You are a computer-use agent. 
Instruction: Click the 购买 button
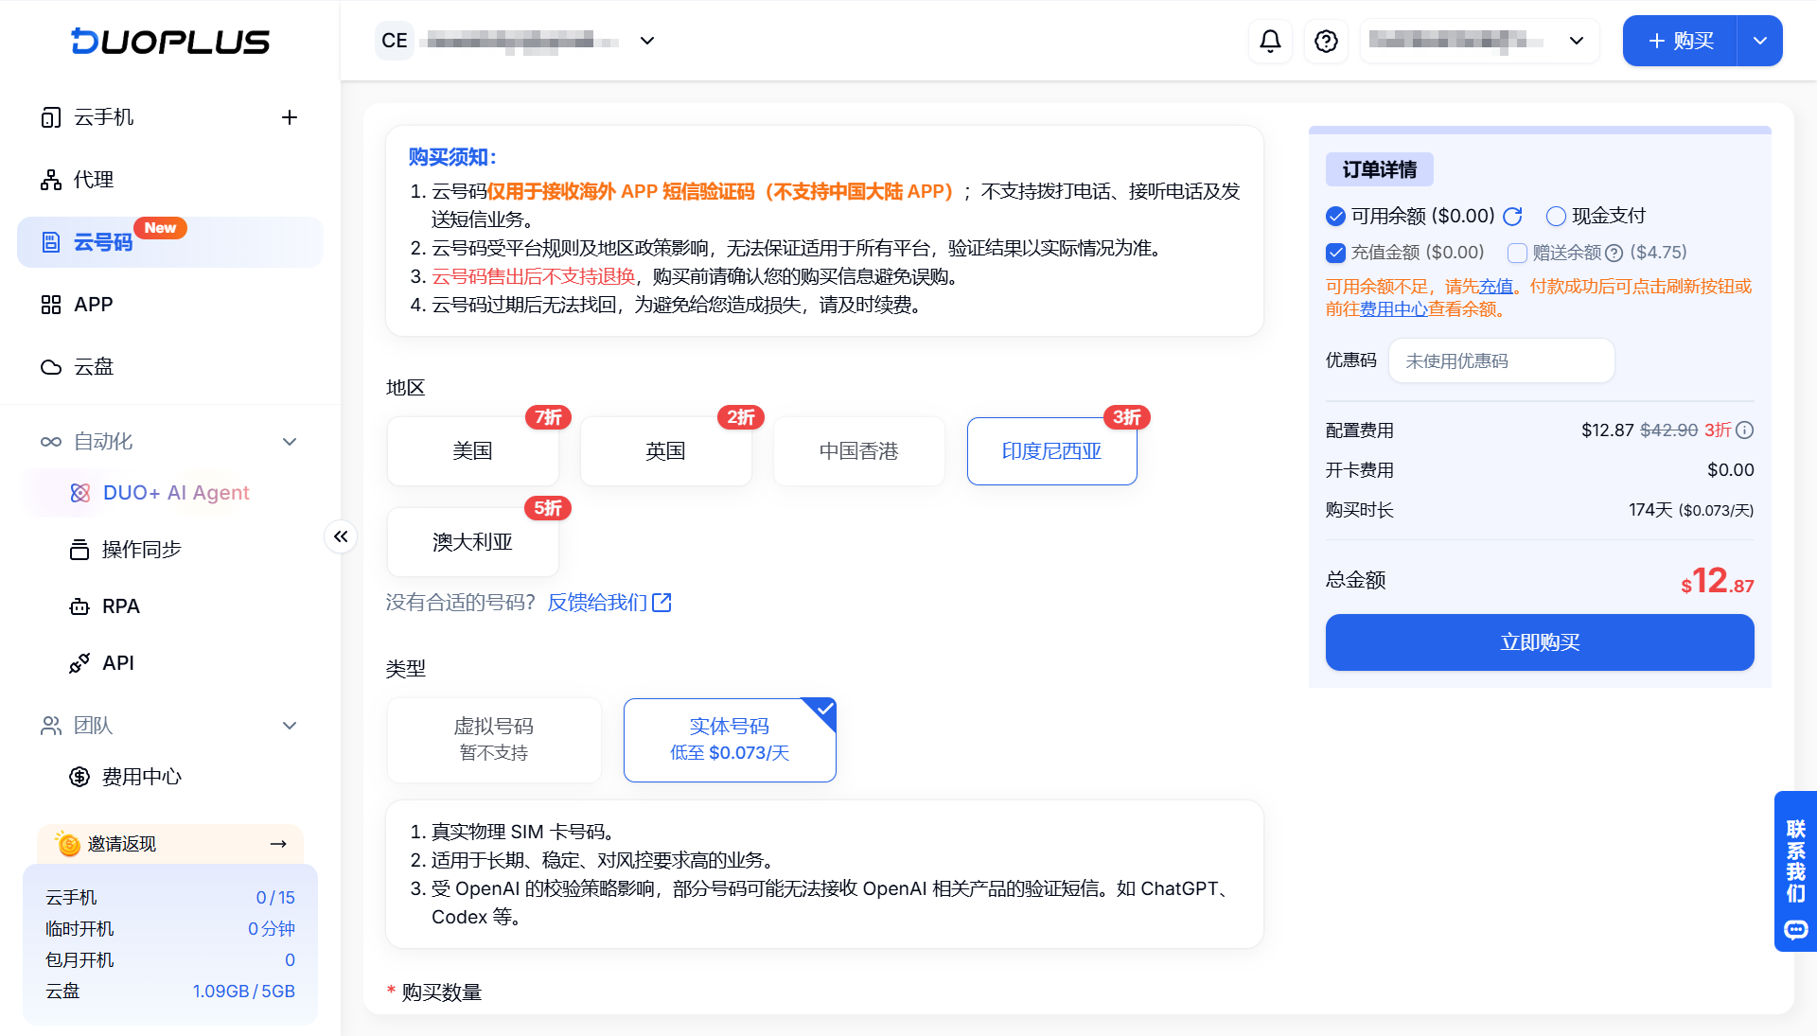[x=1680, y=41]
